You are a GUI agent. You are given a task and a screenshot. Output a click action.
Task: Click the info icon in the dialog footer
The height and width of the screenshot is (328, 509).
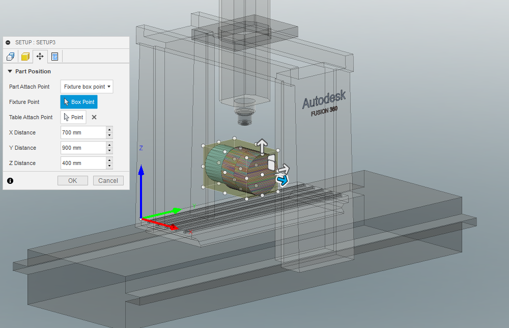click(x=10, y=180)
